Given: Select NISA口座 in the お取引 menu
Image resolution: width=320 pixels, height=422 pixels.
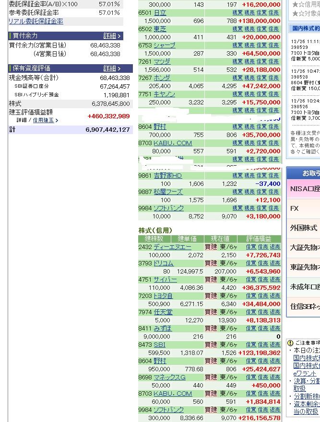Looking at the screenshot, I should pyautogui.click(x=303, y=189).
